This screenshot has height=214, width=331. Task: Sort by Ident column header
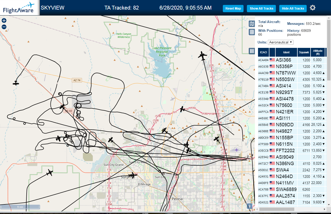(x=286, y=52)
